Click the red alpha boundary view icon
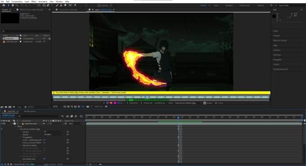Screen dimensions: 306x166 pyautogui.click(x=111, y=103)
